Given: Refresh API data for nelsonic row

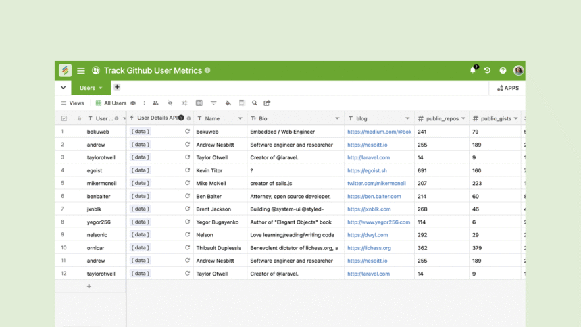Looking at the screenshot, I should [188, 234].
